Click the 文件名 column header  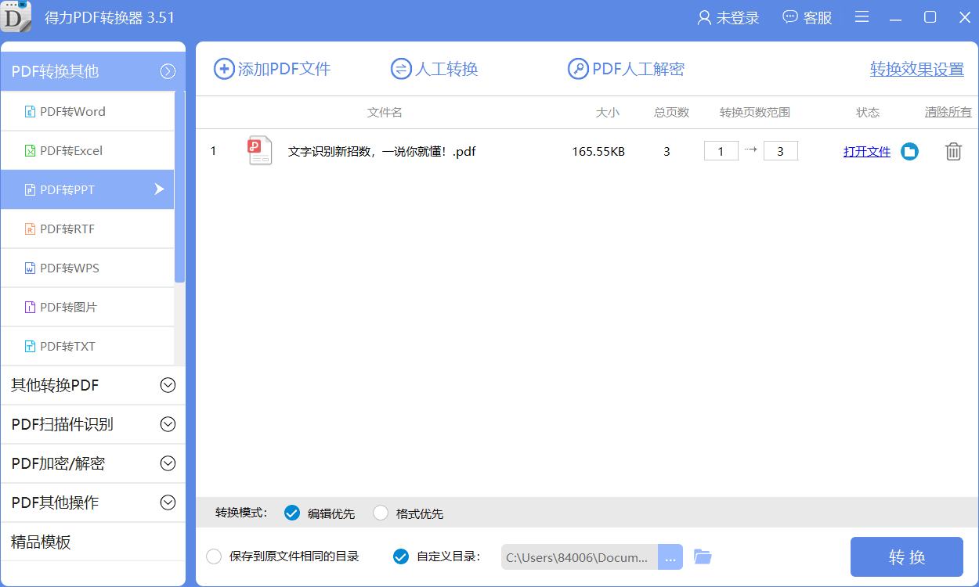385,113
